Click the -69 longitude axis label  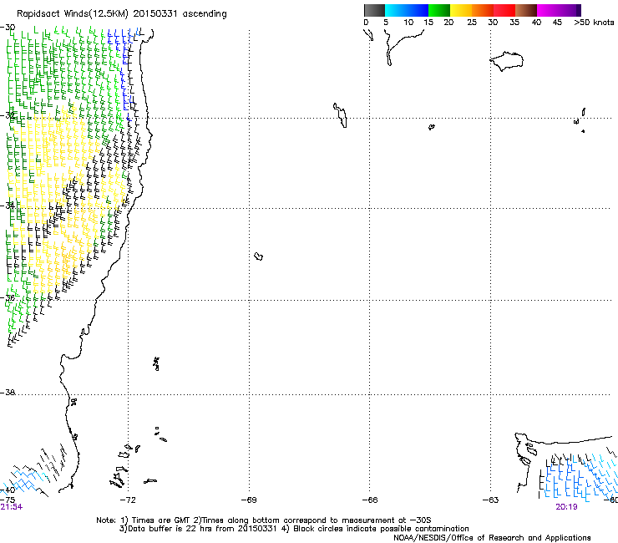(249, 500)
